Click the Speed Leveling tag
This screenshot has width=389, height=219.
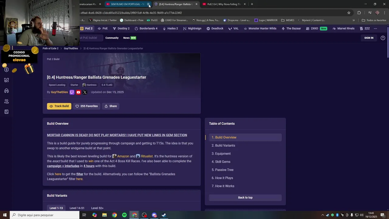57,85
